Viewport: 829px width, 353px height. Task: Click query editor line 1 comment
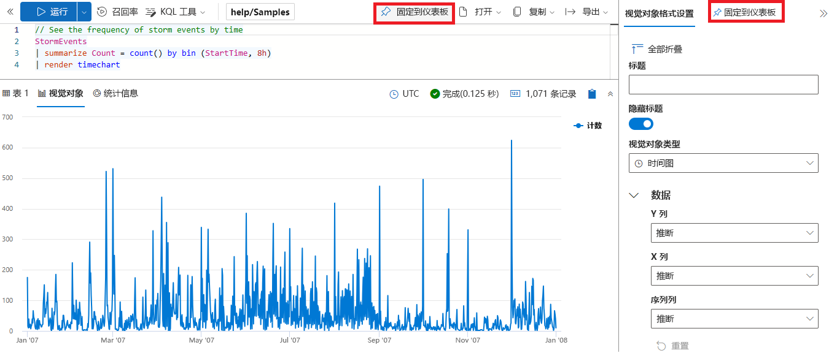click(x=139, y=29)
